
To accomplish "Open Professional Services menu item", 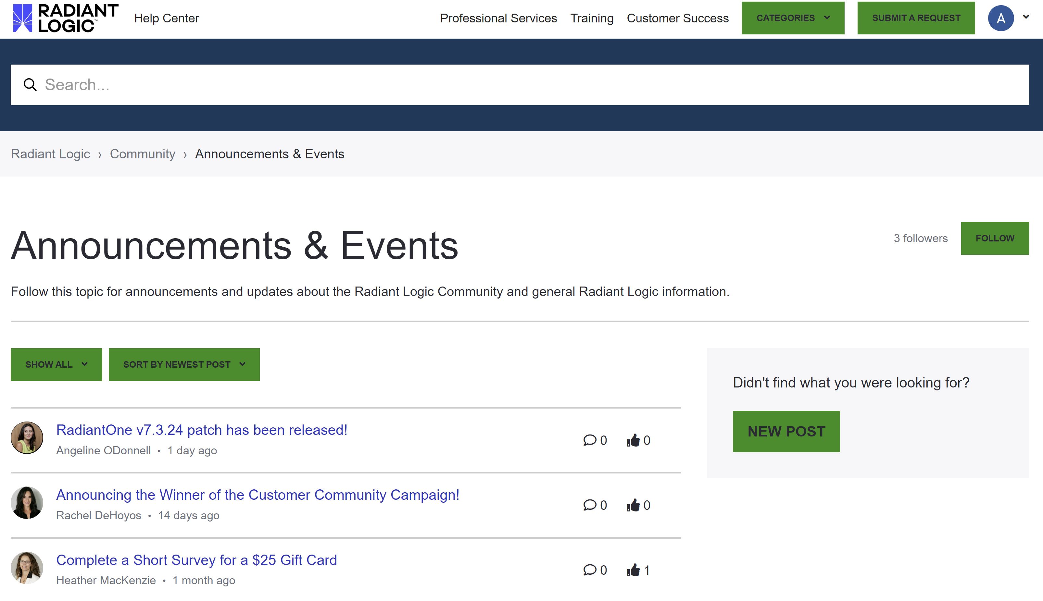I will pyautogui.click(x=498, y=18).
